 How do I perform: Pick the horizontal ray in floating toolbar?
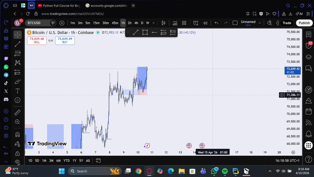tap(154, 33)
